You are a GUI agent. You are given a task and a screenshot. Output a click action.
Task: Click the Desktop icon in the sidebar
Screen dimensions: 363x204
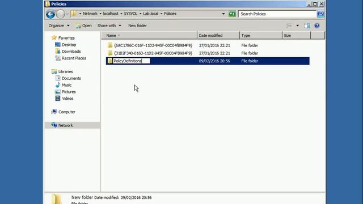58,44
